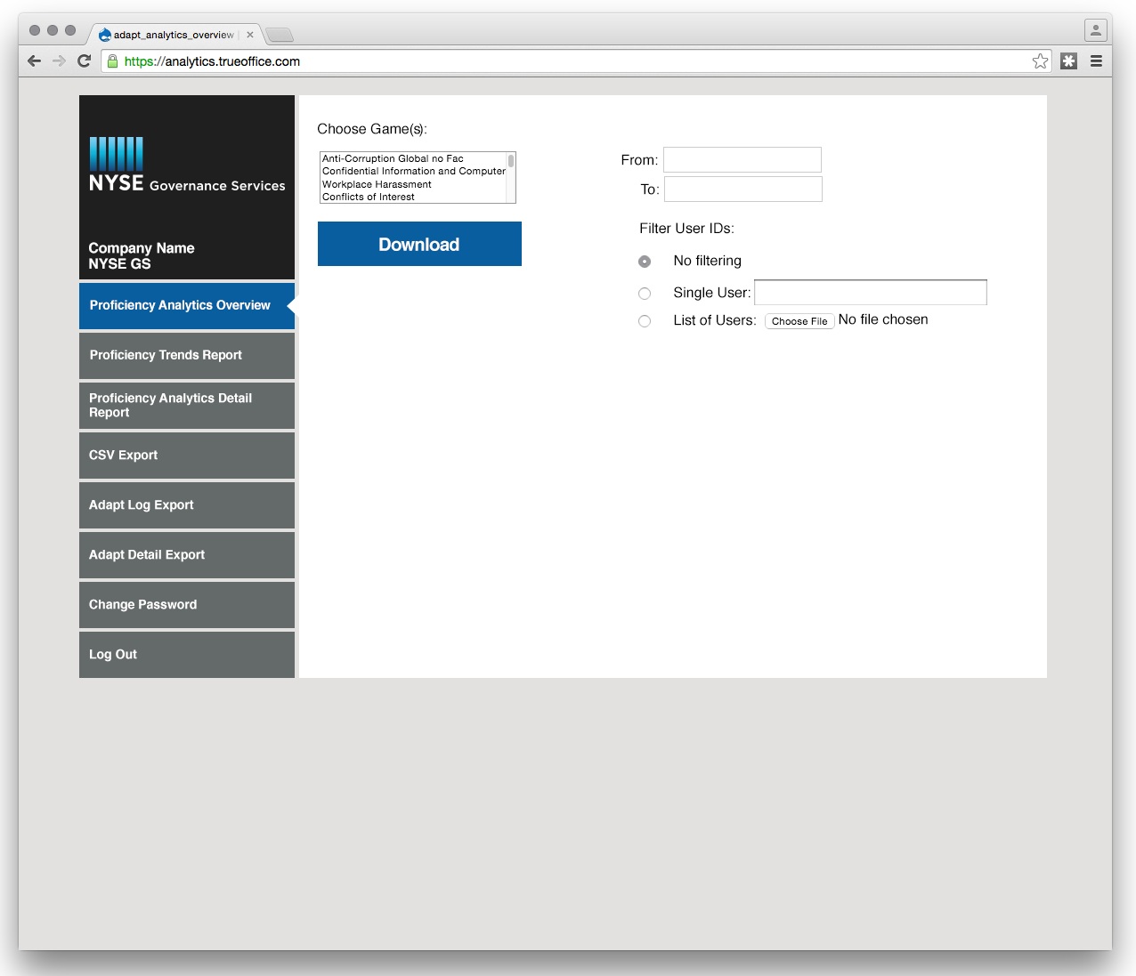Image resolution: width=1136 pixels, height=976 pixels.
Task: Select Workplace Harassment in the game list
Action: (x=413, y=184)
